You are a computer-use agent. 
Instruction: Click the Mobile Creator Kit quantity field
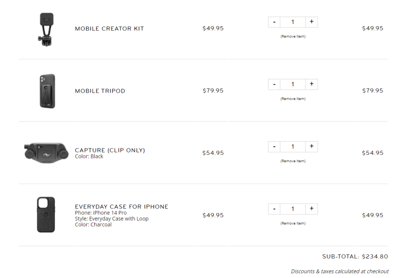click(293, 22)
